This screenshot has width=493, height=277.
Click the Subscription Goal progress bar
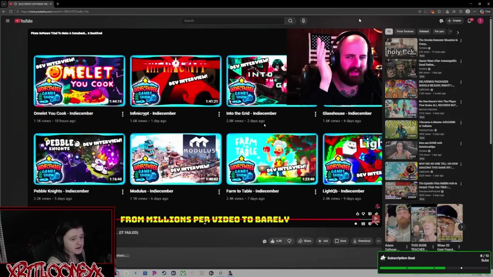pyautogui.click(x=434, y=268)
